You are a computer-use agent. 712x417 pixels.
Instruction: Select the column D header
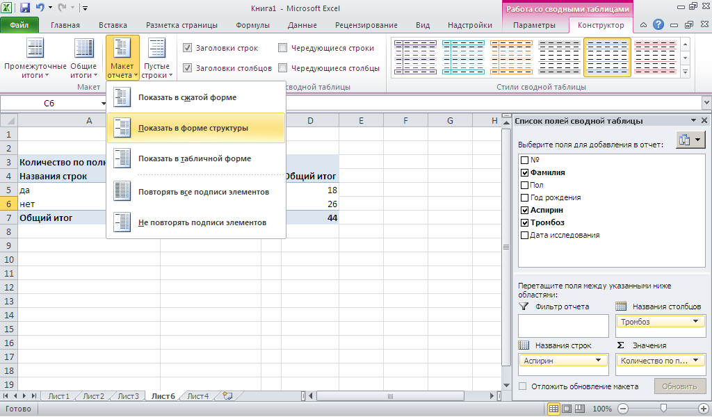[310, 121]
